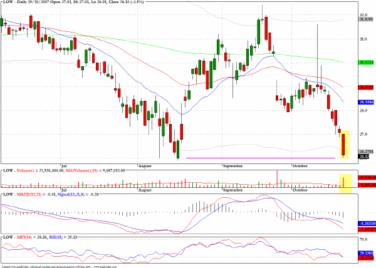376x268 pixels.
Task: Click the blue 28.3586 moving average label
Action: coord(366,102)
